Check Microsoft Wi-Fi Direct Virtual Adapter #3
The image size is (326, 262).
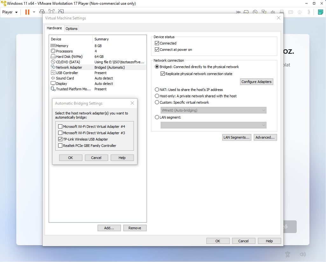tap(60, 133)
